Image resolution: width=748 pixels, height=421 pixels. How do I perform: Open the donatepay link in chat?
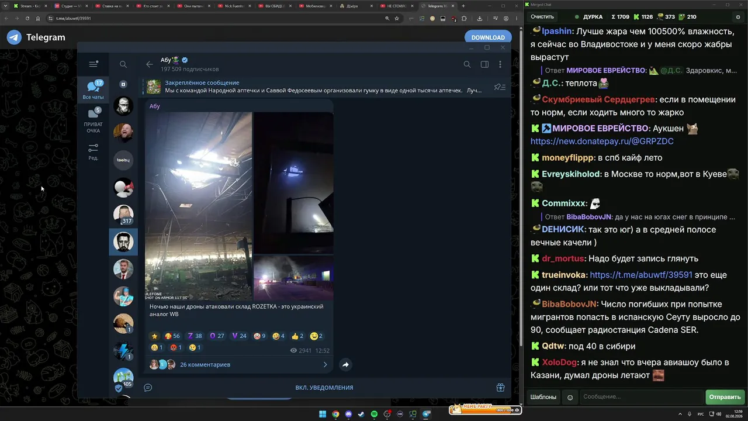pyautogui.click(x=602, y=142)
